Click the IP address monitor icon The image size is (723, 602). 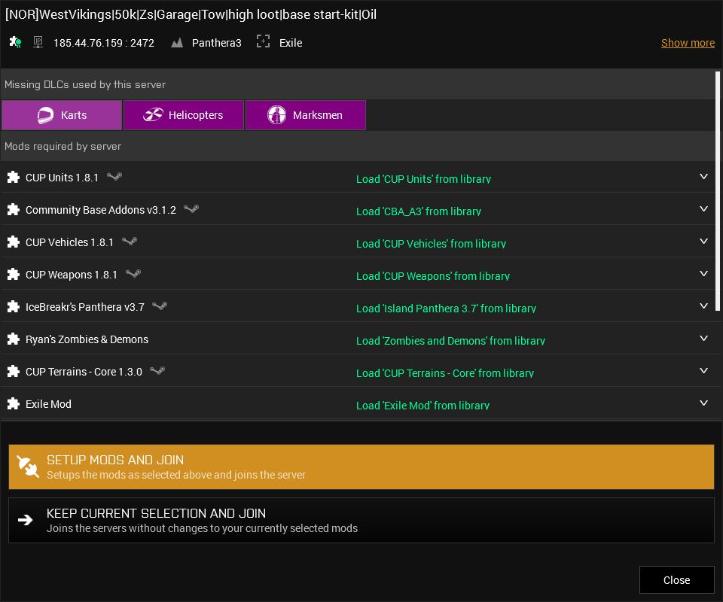(x=38, y=42)
